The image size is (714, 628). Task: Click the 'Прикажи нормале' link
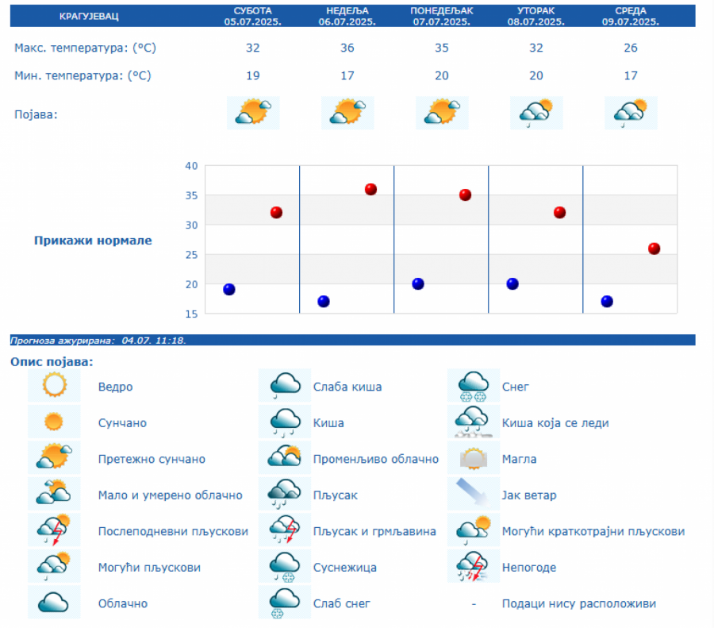pos(93,240)
